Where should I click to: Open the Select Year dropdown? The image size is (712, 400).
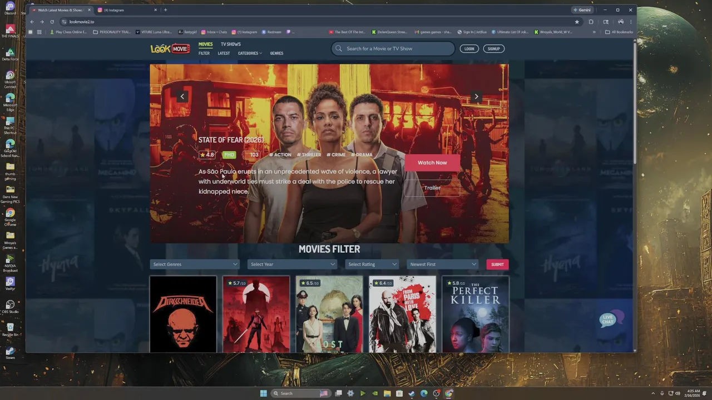pyautogui.click(x=292, y=264)
